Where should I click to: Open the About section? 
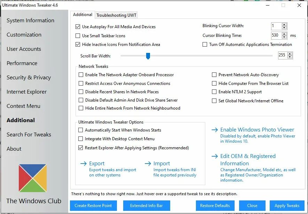tap(14, 149)
